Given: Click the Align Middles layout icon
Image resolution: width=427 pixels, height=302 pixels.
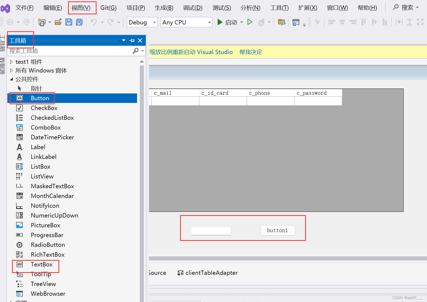Looking at the screenshot, I should click(374, 22).
